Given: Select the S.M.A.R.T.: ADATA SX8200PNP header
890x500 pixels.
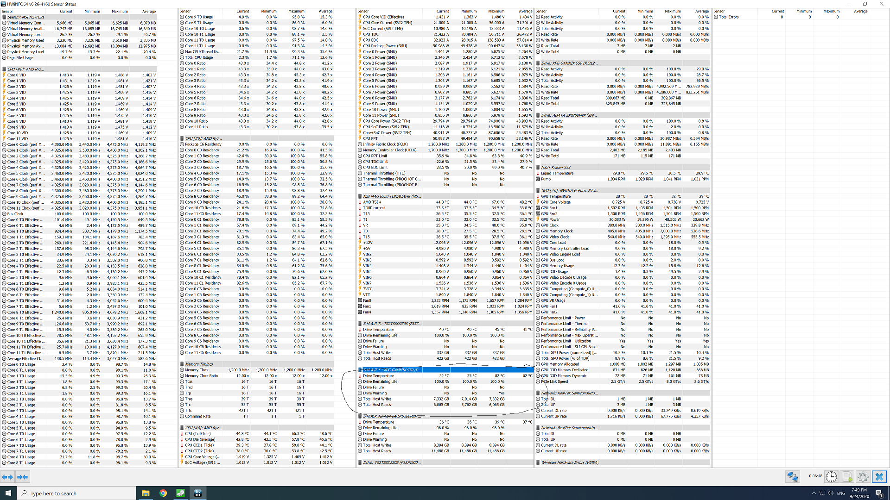Looking at the screenshot, I should (x=445, y=416).
